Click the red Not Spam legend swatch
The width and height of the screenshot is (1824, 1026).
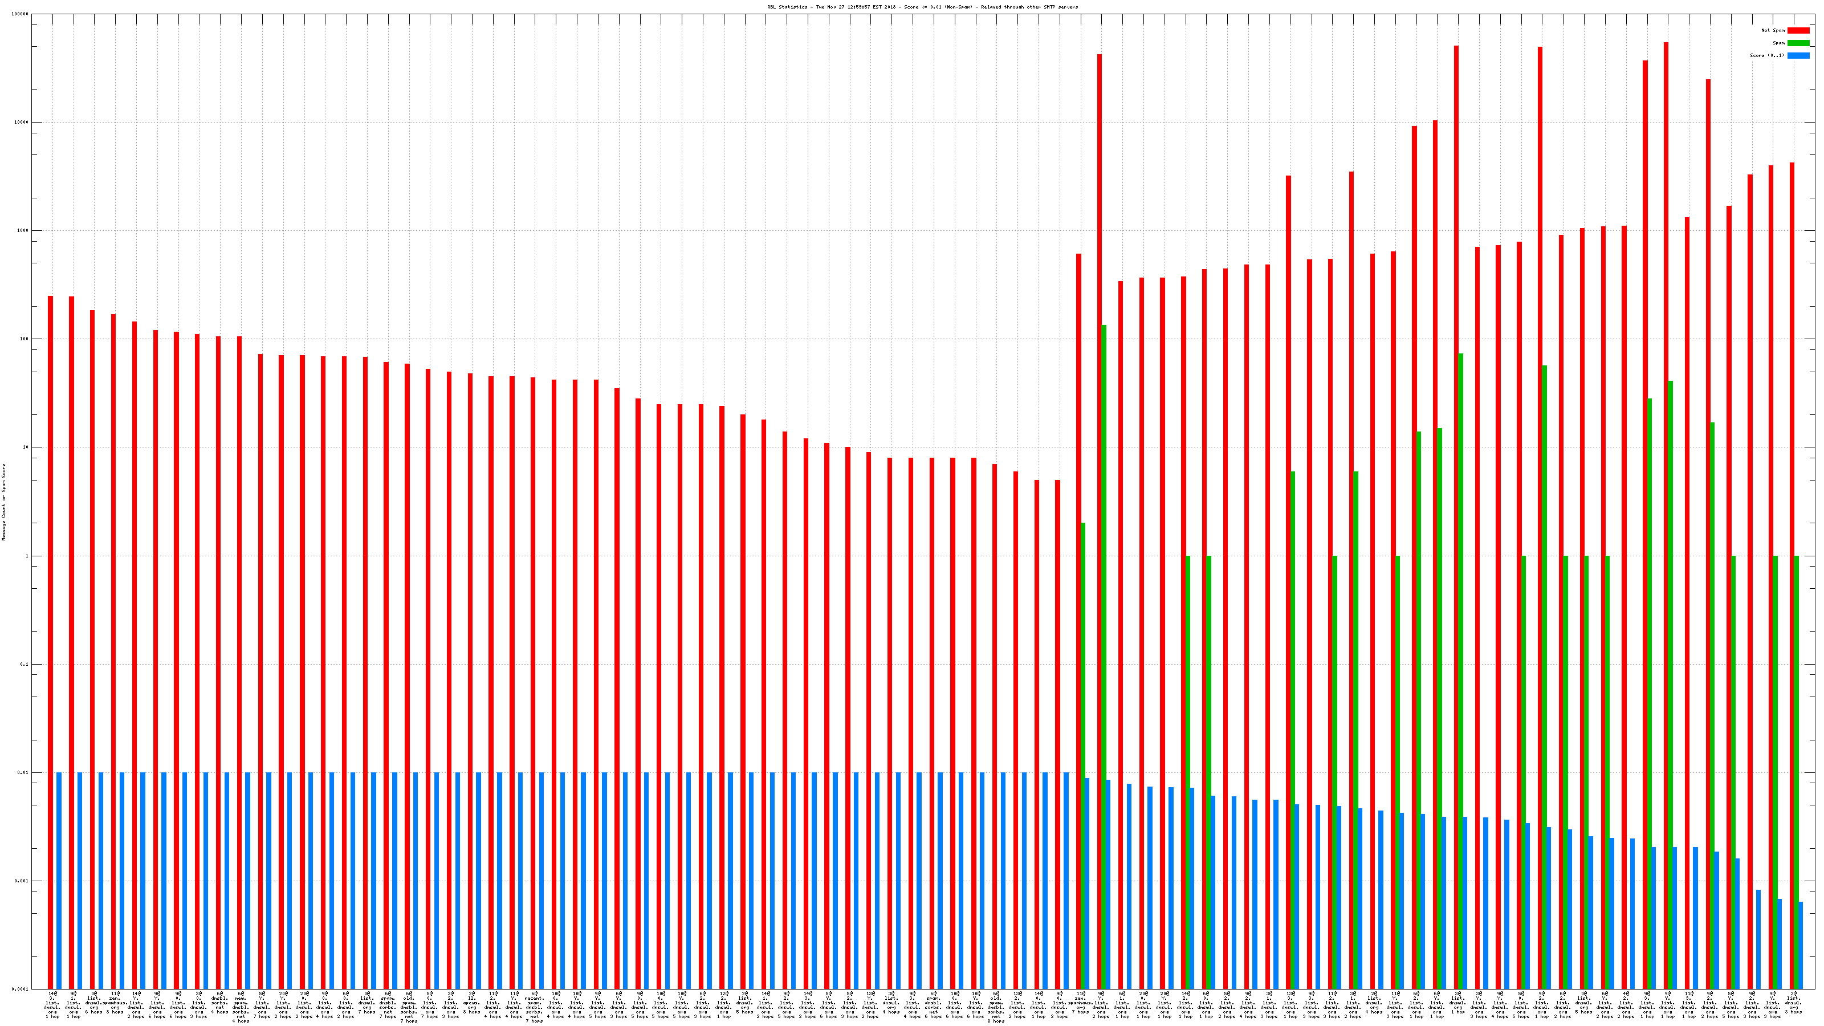[x=1798, y=30]
